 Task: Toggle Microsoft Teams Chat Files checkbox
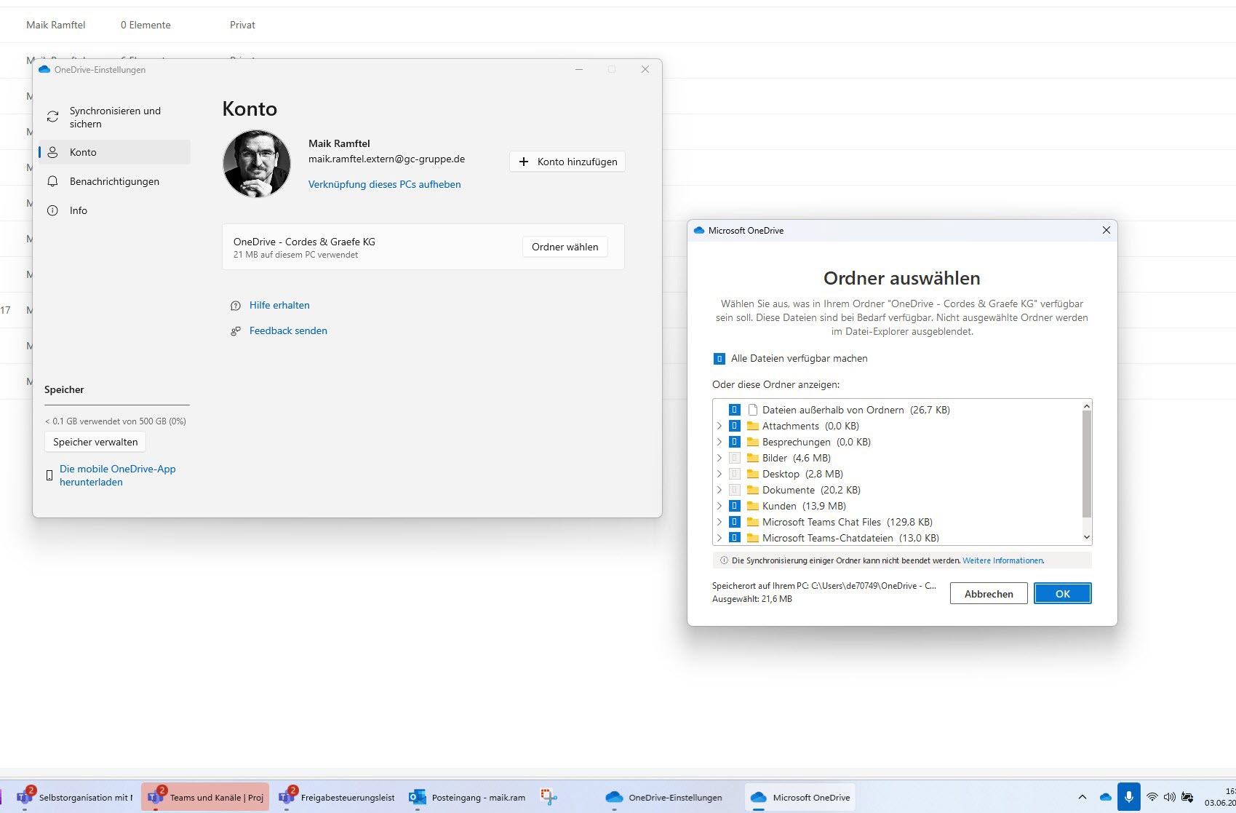point(735,522)
